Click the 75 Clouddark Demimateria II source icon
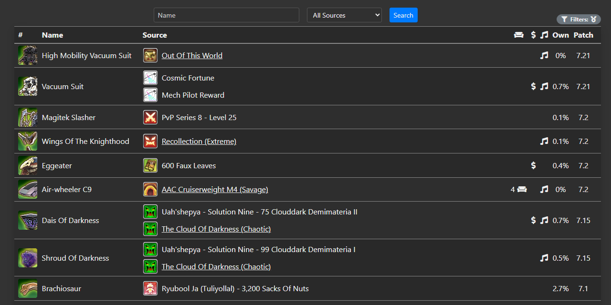The image size is (611, 305). tap(150, 212)
